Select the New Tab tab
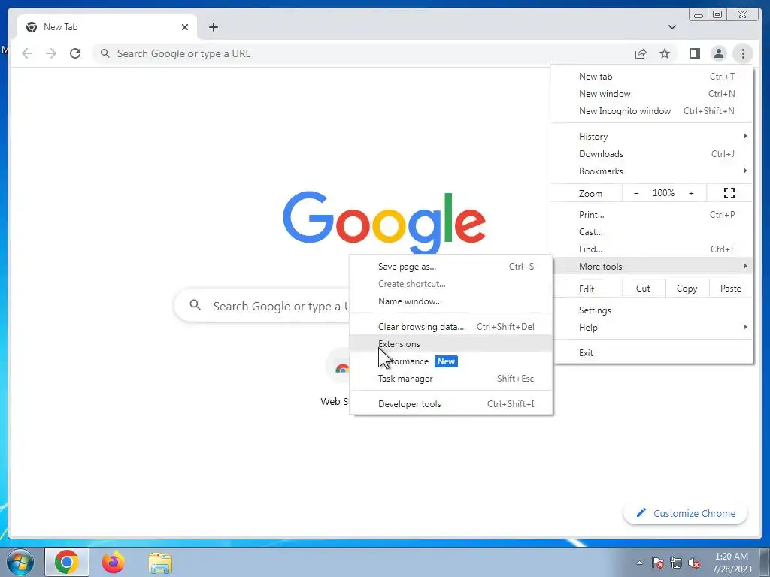 (107, 27)
